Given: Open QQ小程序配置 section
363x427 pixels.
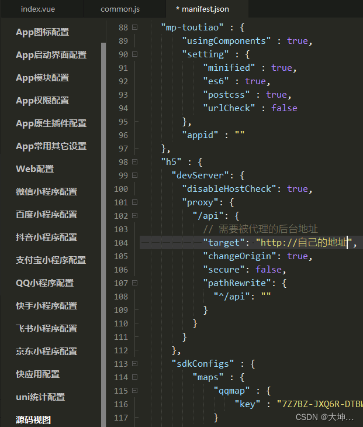Looking at the screenshot, I should [x=45, y=283].
